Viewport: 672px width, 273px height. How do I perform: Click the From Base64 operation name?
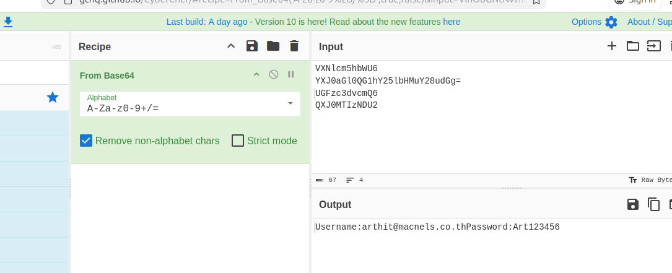107,76
